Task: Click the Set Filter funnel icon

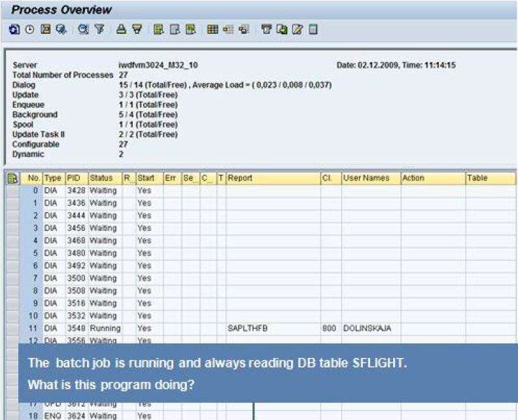Action: pos(99,29)
